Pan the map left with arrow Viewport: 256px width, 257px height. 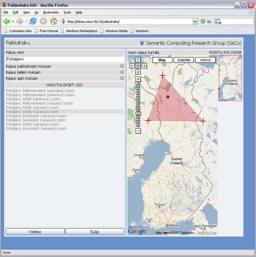click(x=132, y=66)
